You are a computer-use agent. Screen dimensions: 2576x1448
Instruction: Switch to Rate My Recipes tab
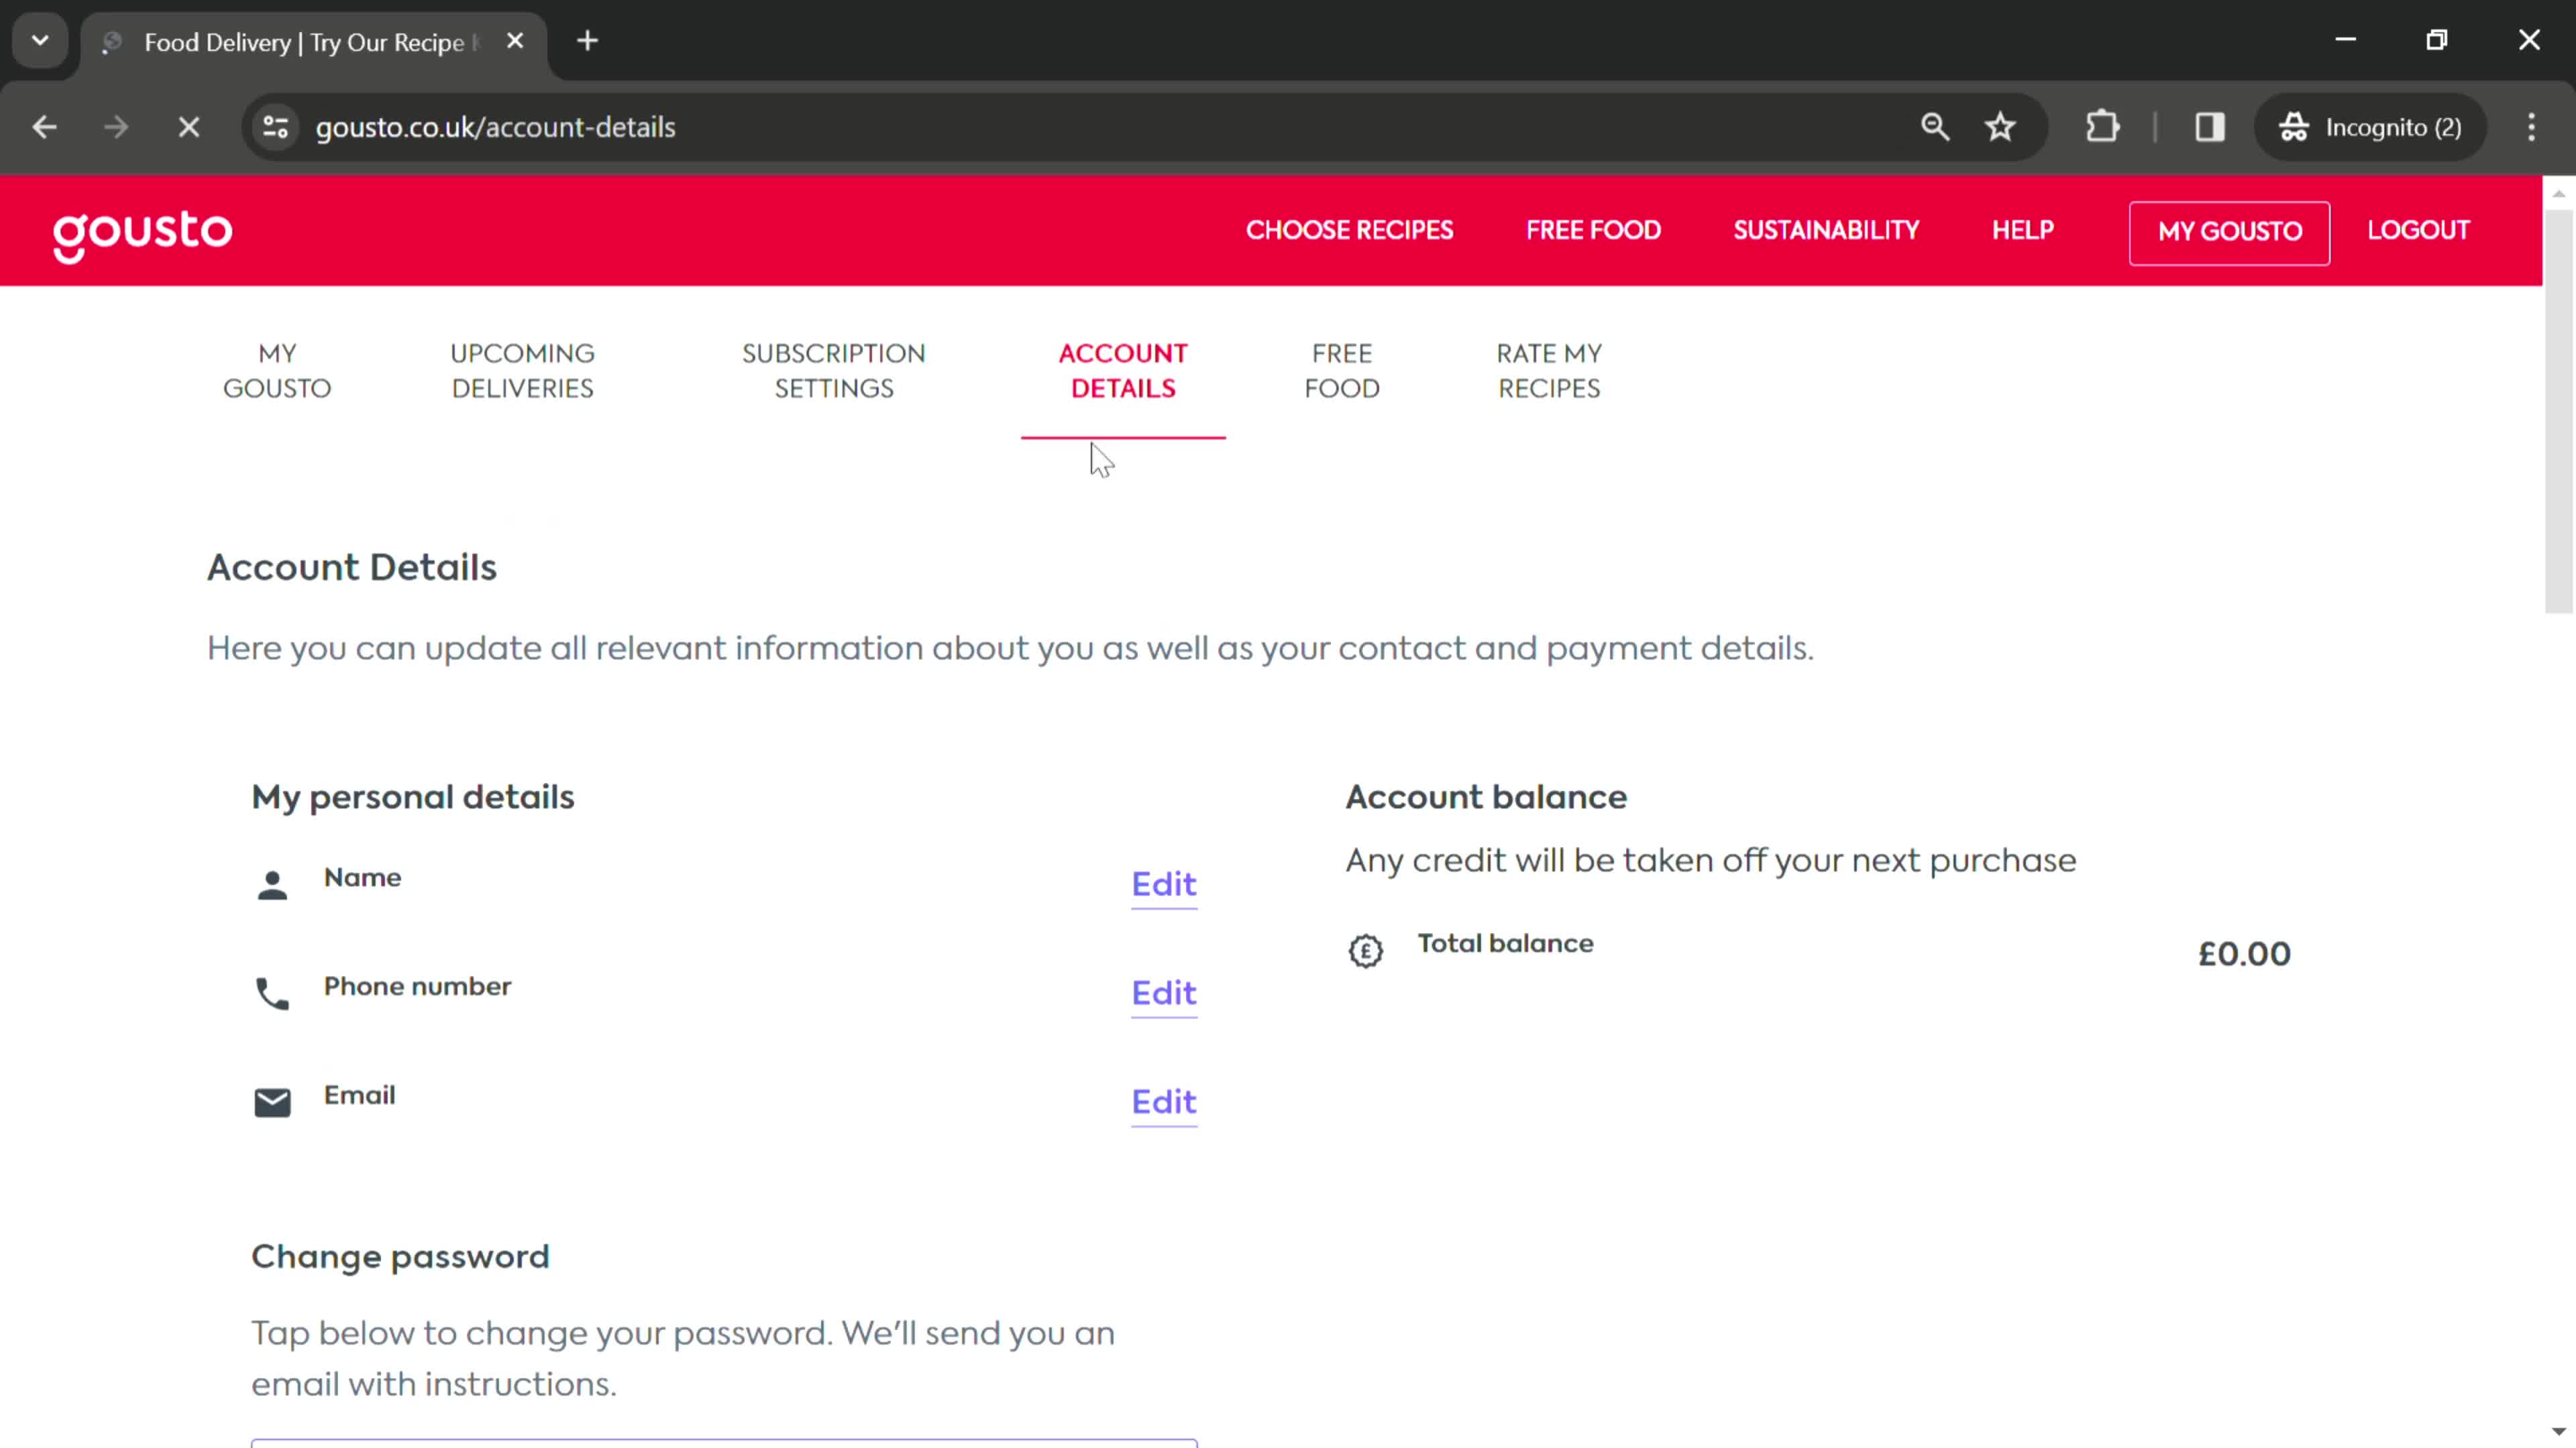tap(1549, 371)
